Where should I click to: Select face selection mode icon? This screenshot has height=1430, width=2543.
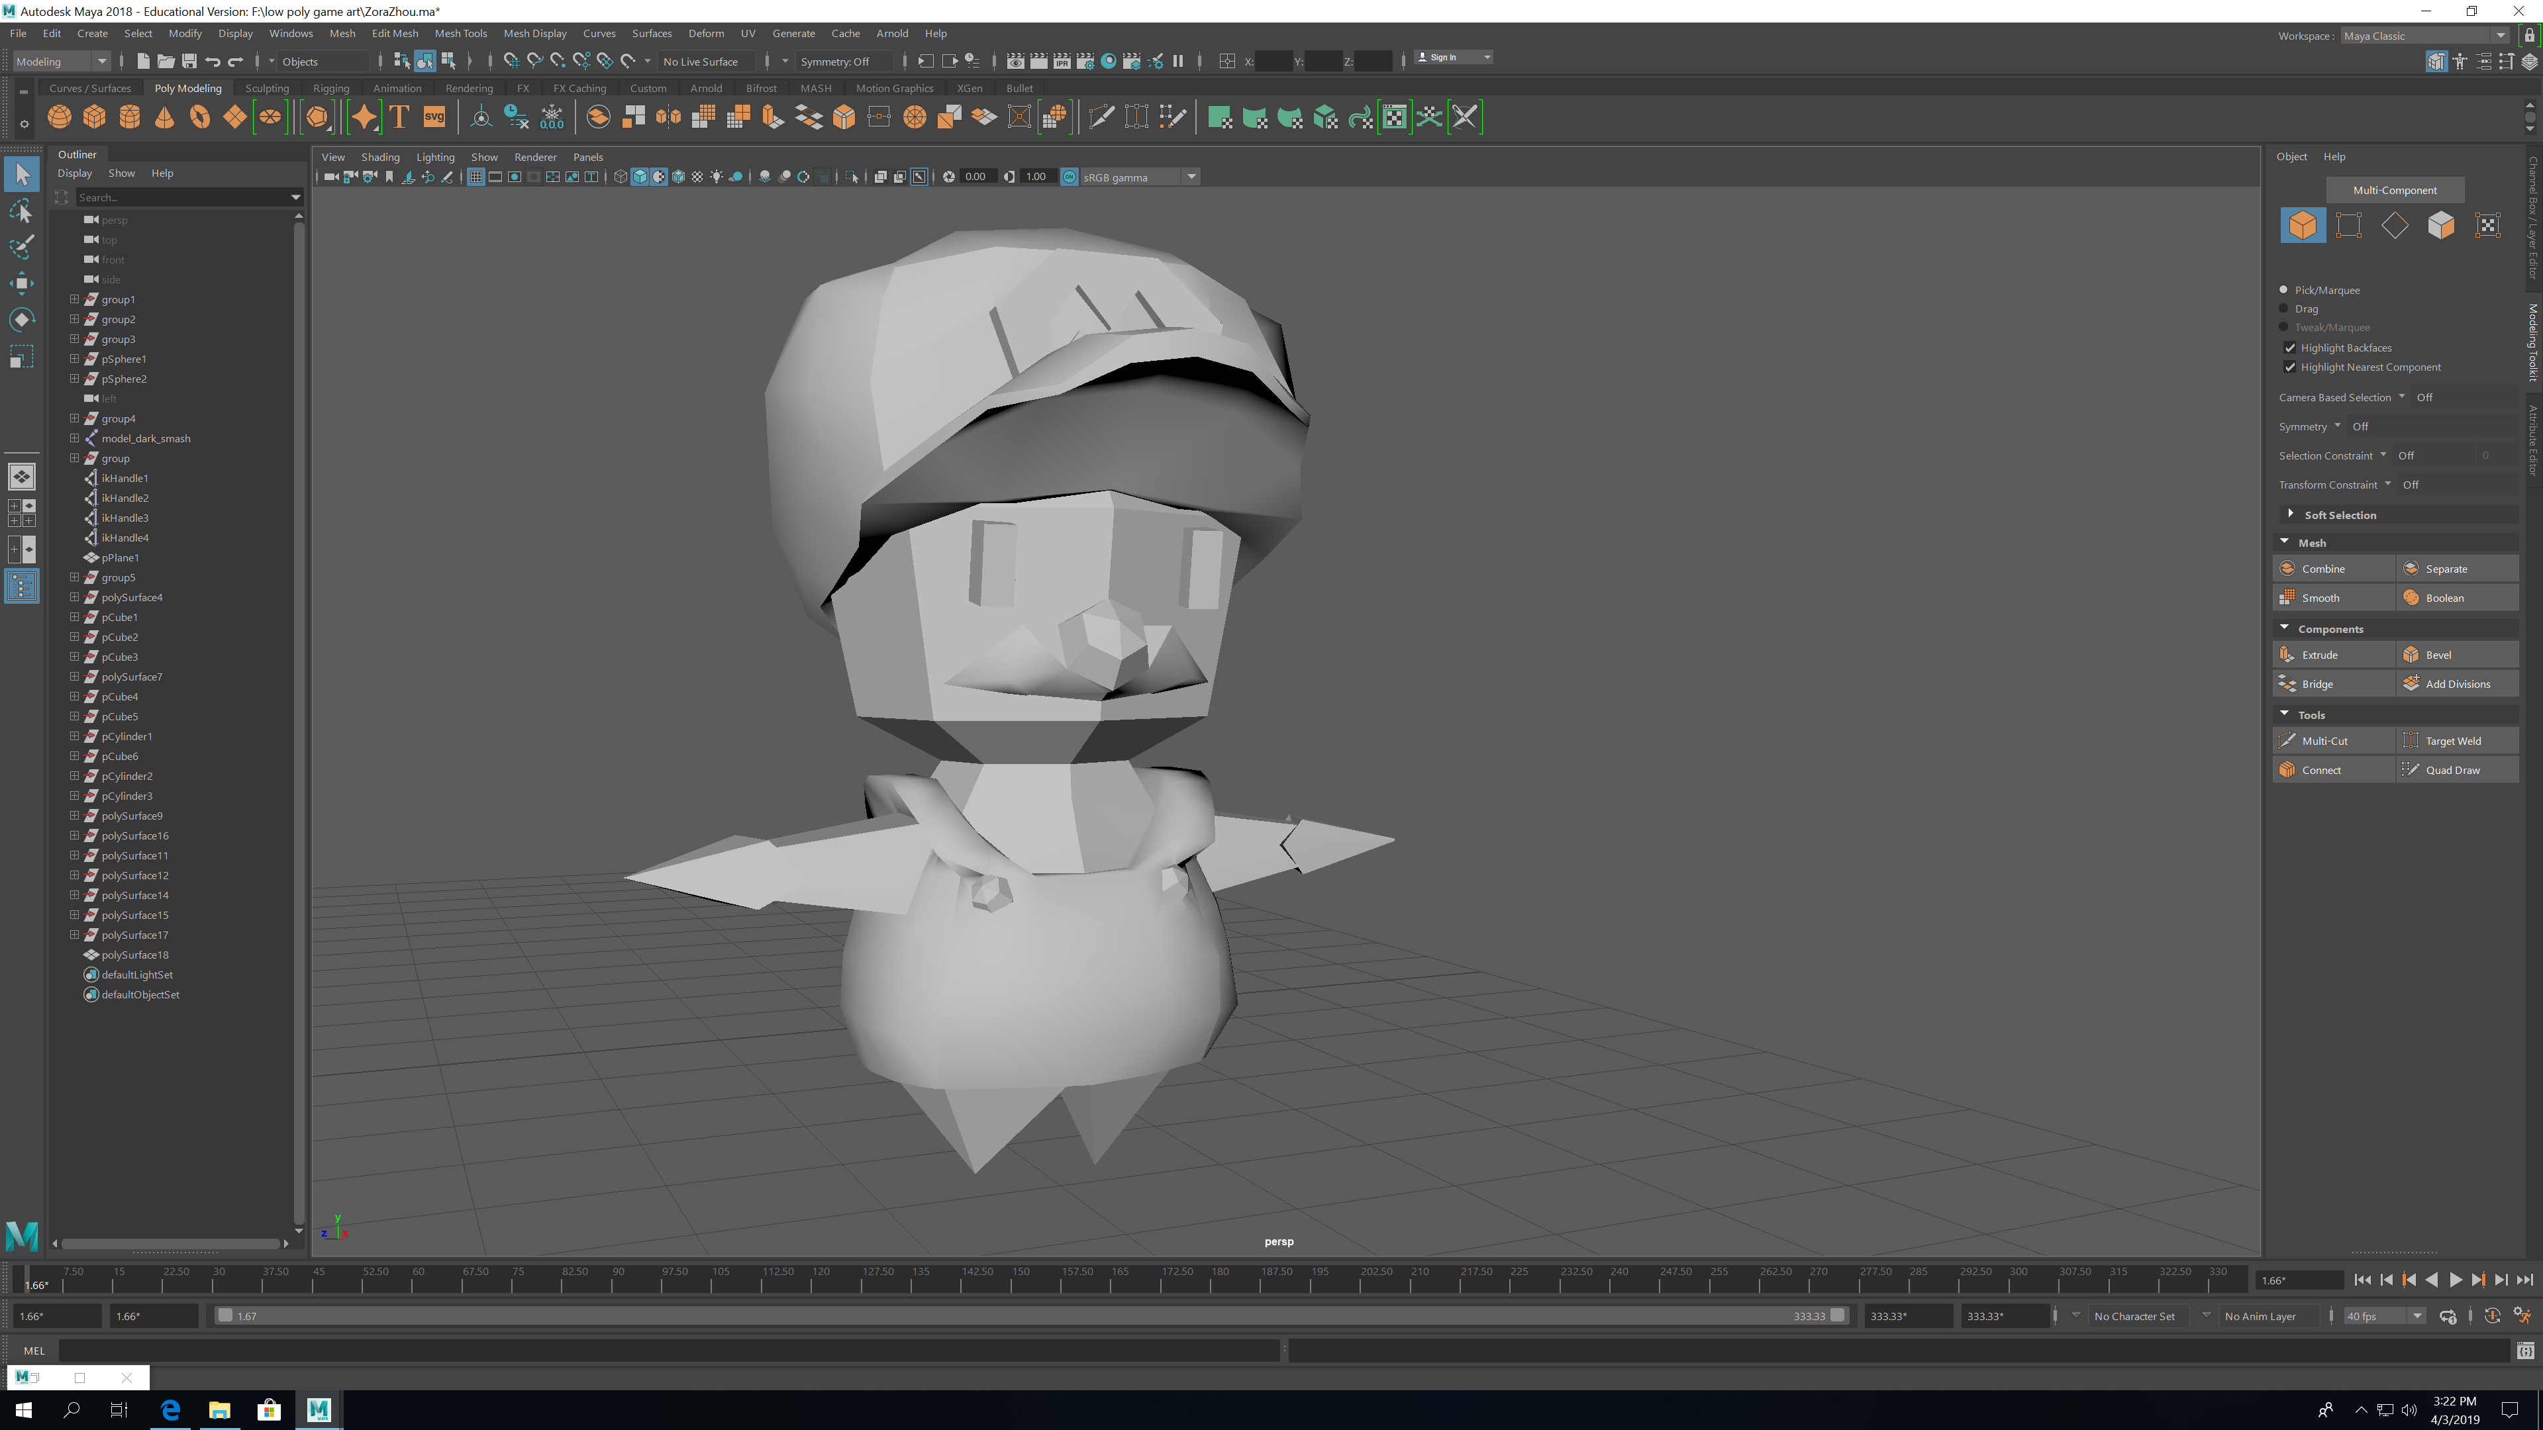(x=2441, y=226)
